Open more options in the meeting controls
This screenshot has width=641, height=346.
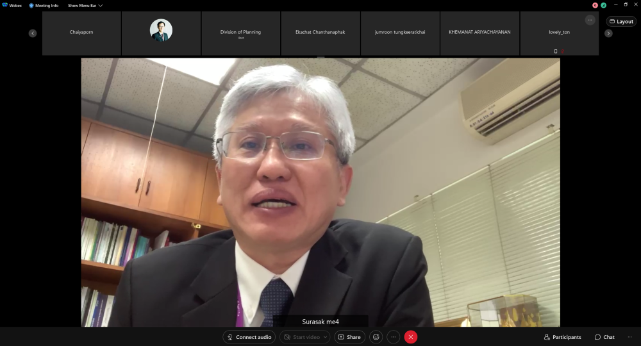pos(394,337)
